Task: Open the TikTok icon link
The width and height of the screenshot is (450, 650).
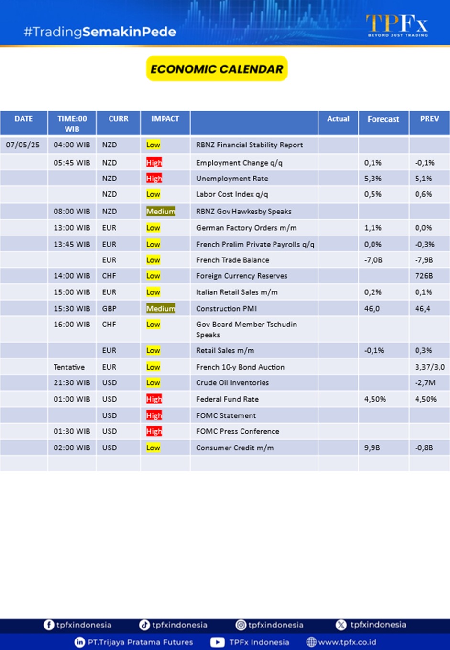Action: tap(144, 625)
